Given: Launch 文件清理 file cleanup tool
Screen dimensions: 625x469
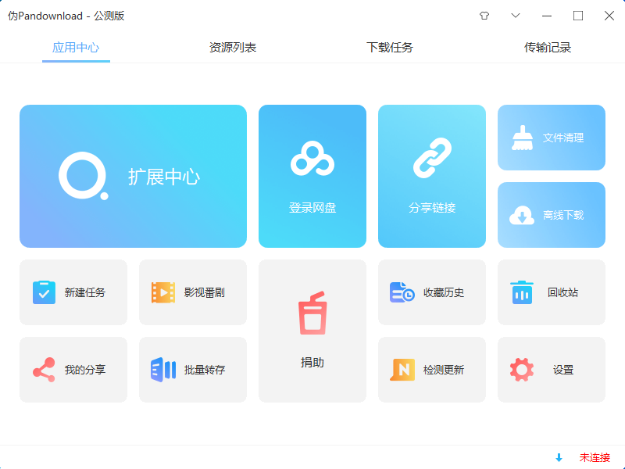Looking at the screenshot, I should [x=552, y=138].
